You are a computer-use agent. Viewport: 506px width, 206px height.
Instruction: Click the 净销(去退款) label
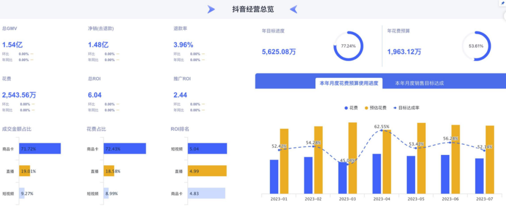[101, 29]
